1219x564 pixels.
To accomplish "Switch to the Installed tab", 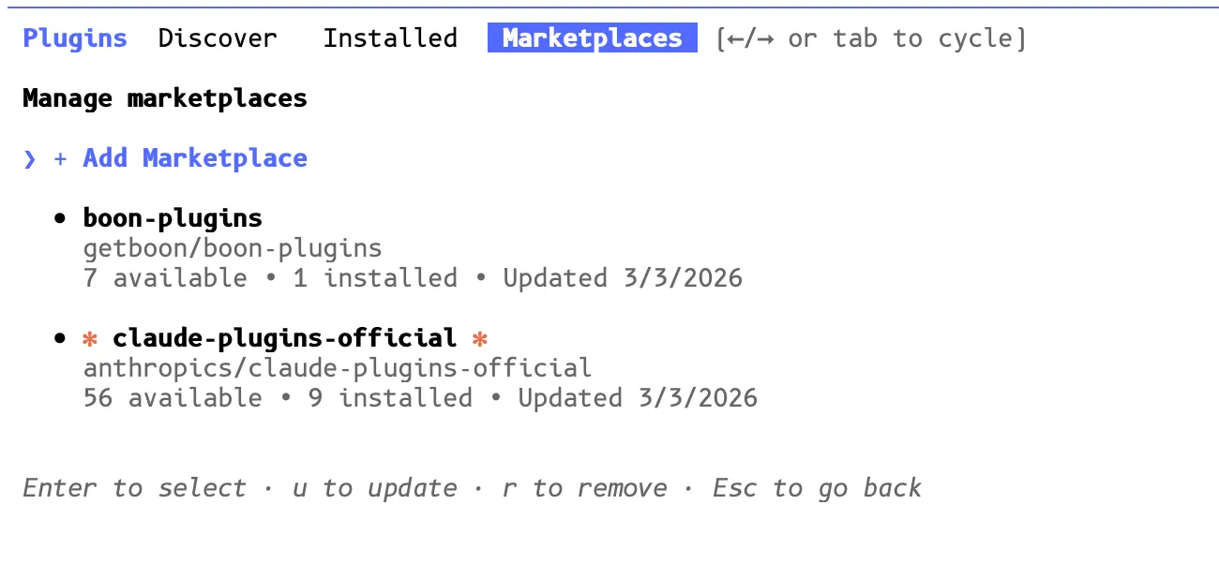I will pyautogui.click(x=391, y=37).
